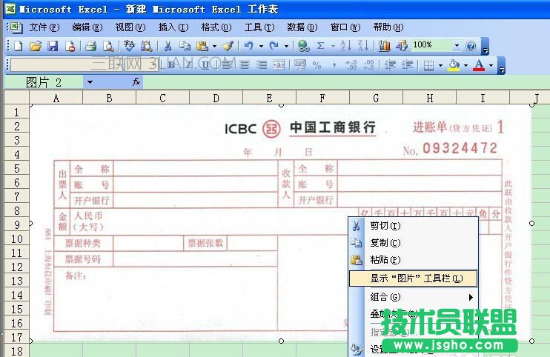Expand the 组合 (Group) submenu
Viewport: 550px width, 357px height.
click(413, 297)
